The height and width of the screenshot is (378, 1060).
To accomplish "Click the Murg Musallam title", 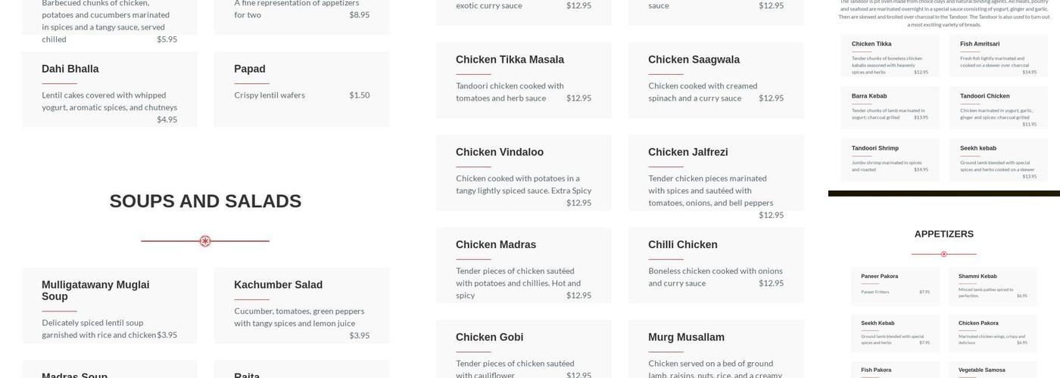I will (x=686, y=337).
